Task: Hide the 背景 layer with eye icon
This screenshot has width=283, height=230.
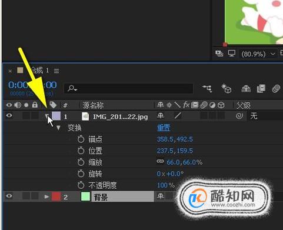Action: point(9,196)
